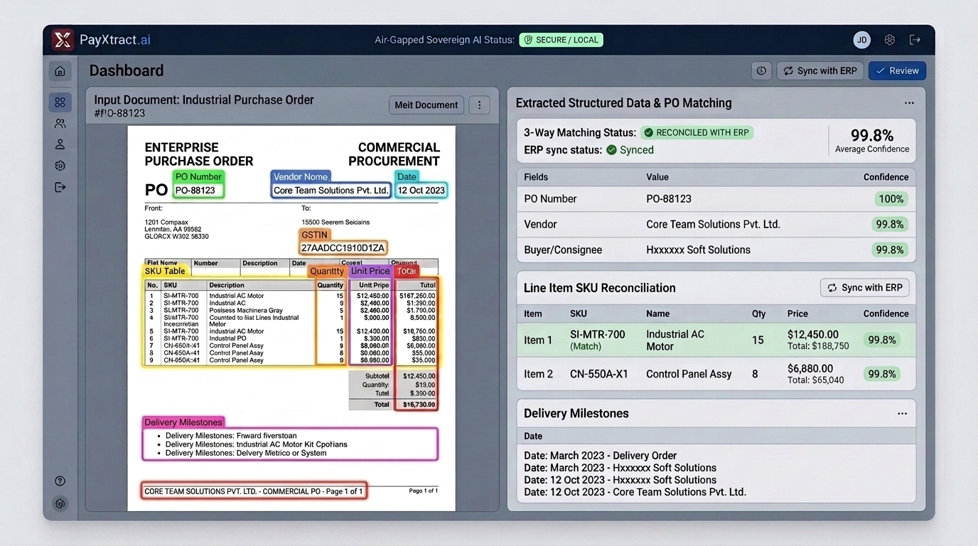Screen dimensions: 978x546
Task: Click the 99.8% Average Confidence value
Action: [872, 135]
